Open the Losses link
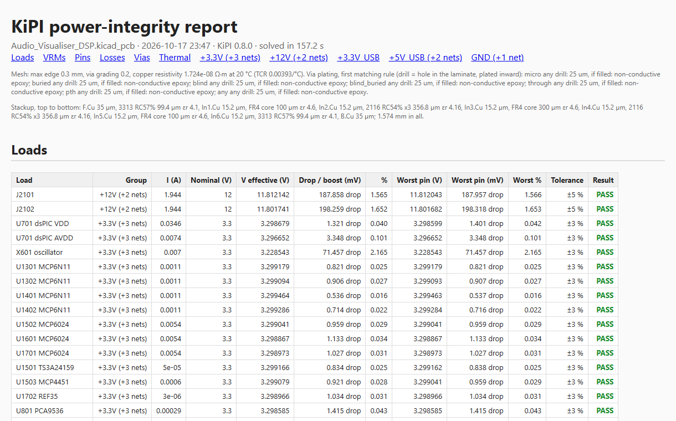Viewport: 676px width, 421px height. 112,58
